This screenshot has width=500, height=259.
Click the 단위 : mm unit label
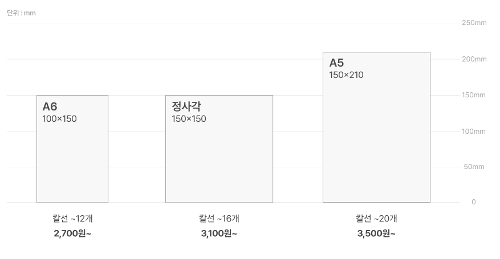click(21, 13)
